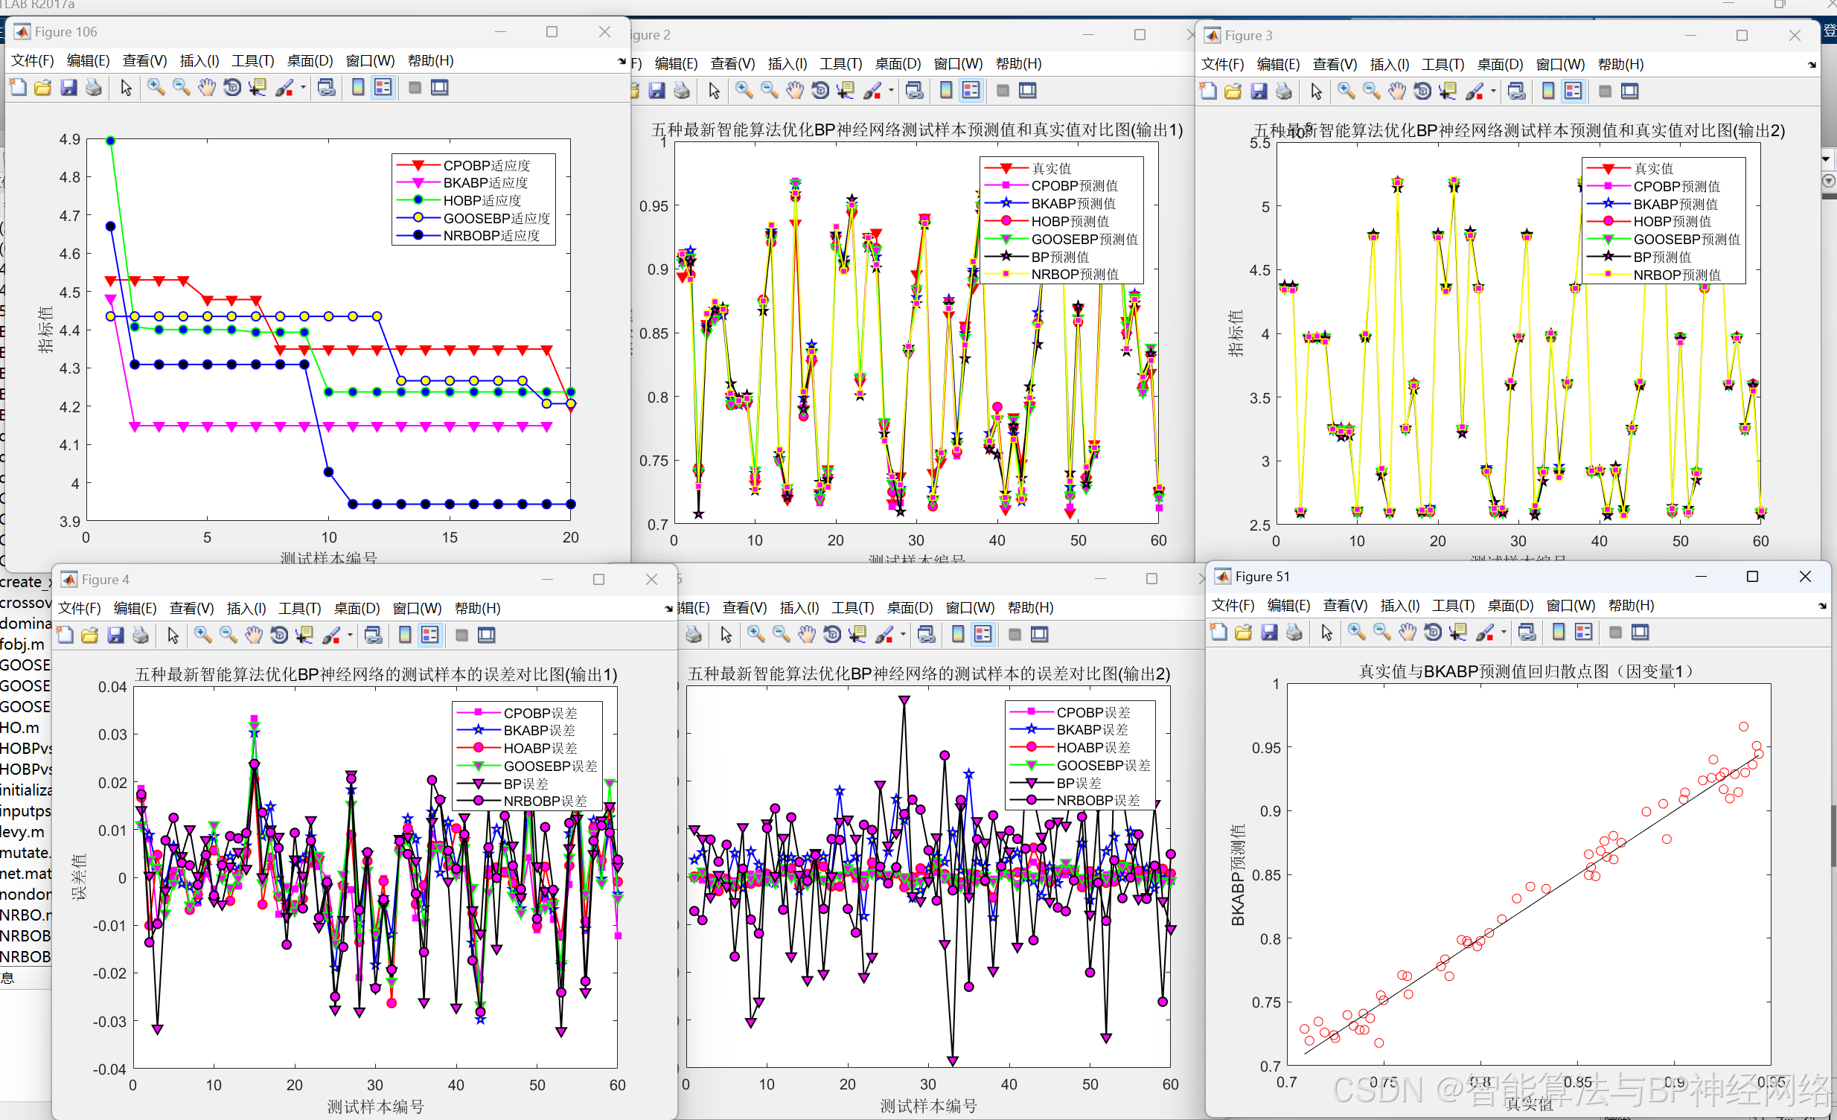Click BKABP适应度 legend entry in Figure 106
Screen dimensions: 1837x1120
click(x=485, y=182)
